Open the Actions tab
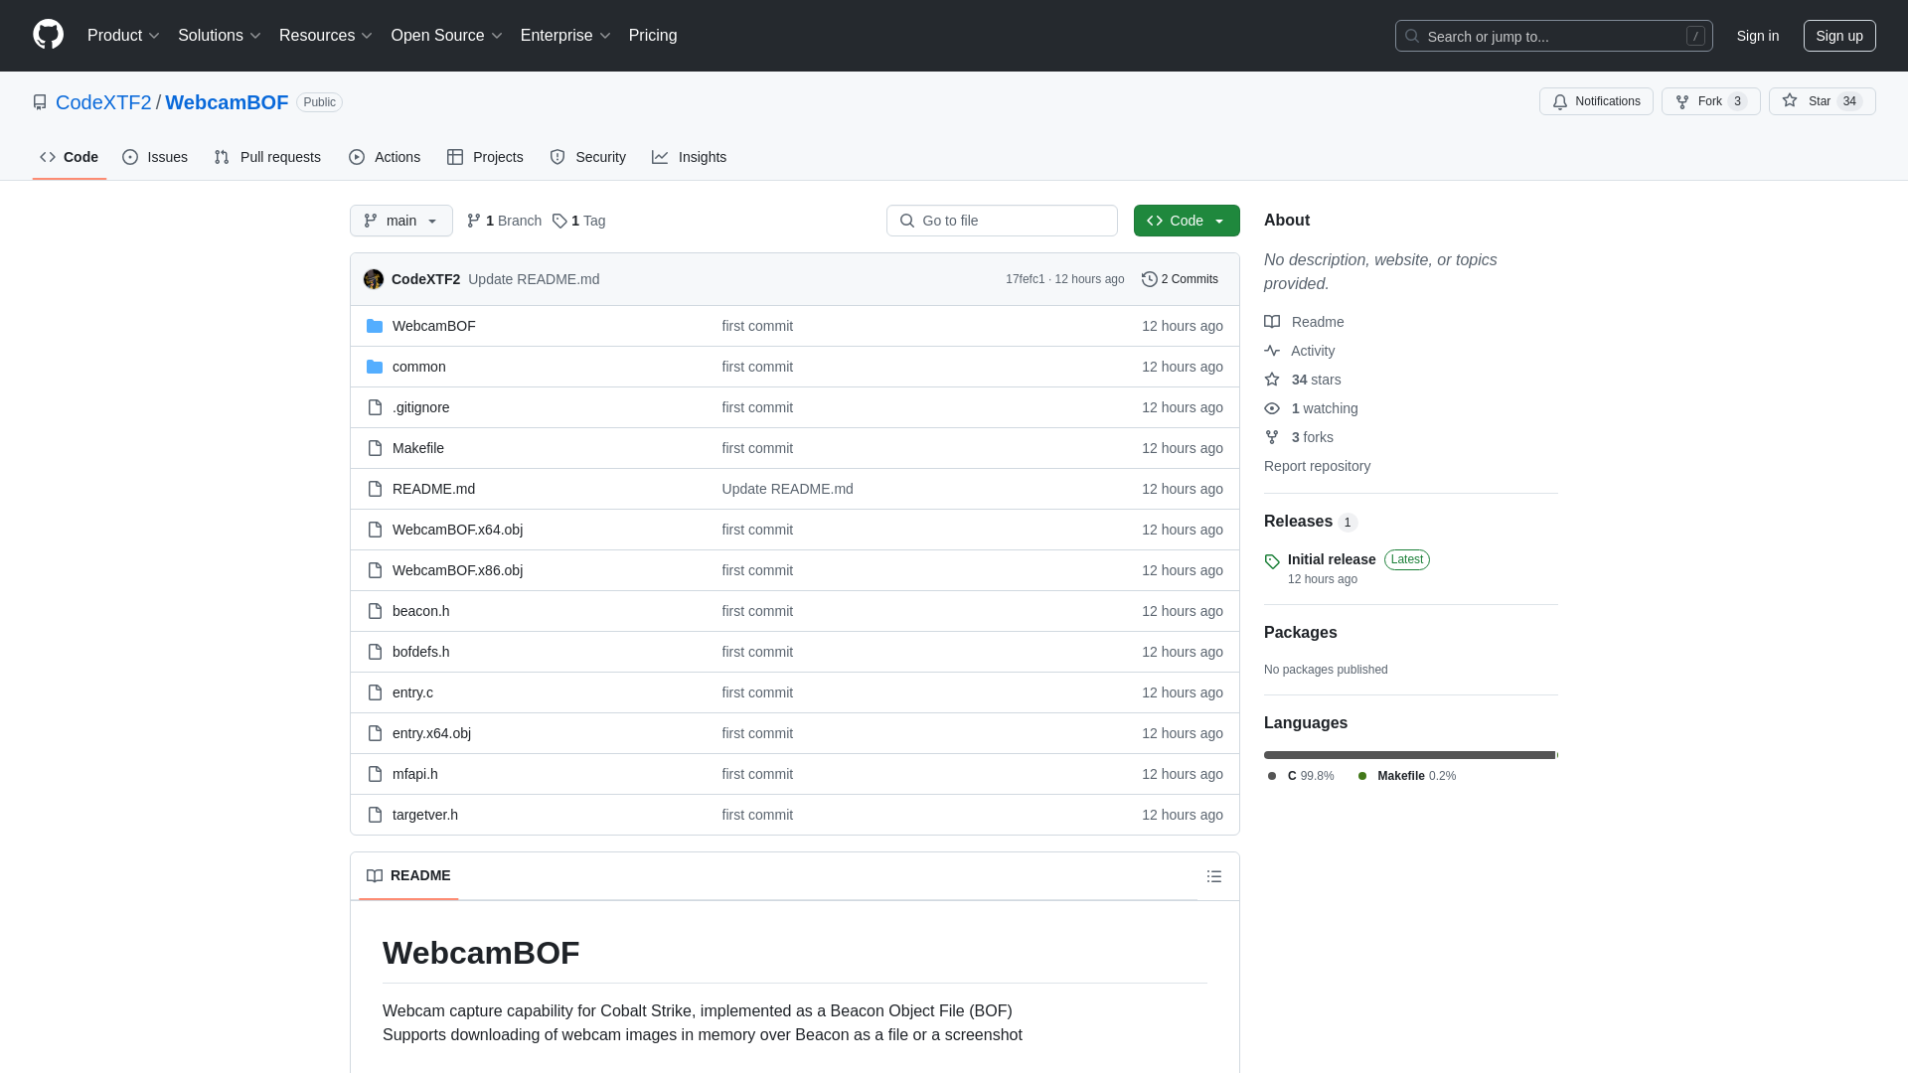This screenshot has width=1908, height=1073. [x=385, y=157]
